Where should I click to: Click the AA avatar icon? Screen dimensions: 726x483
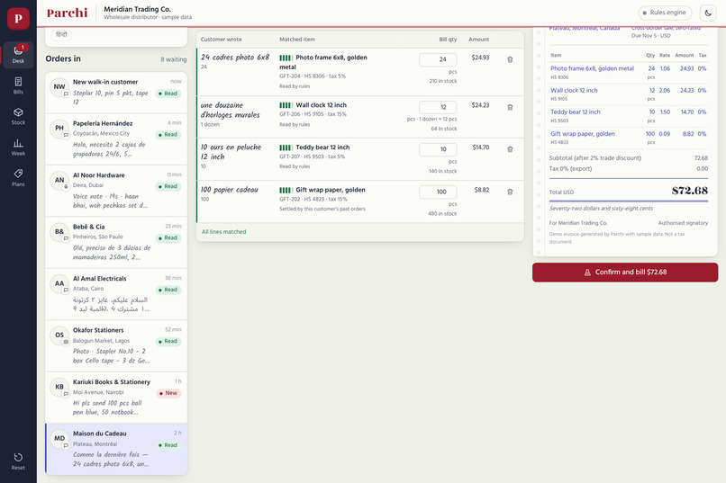[59, 283]
